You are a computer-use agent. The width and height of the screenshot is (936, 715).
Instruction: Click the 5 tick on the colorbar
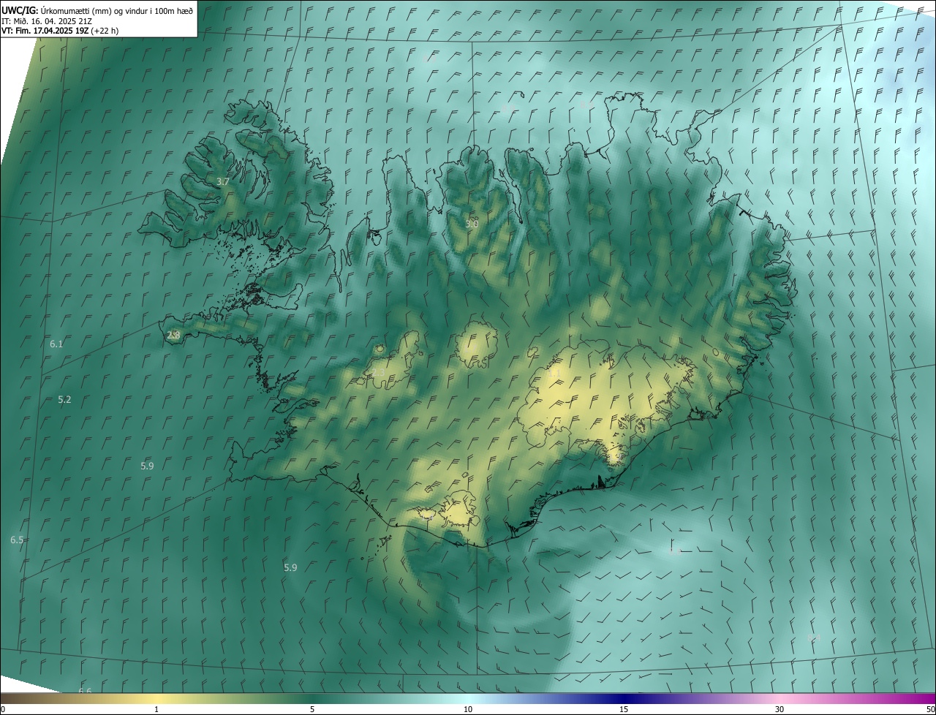(312, 709)
